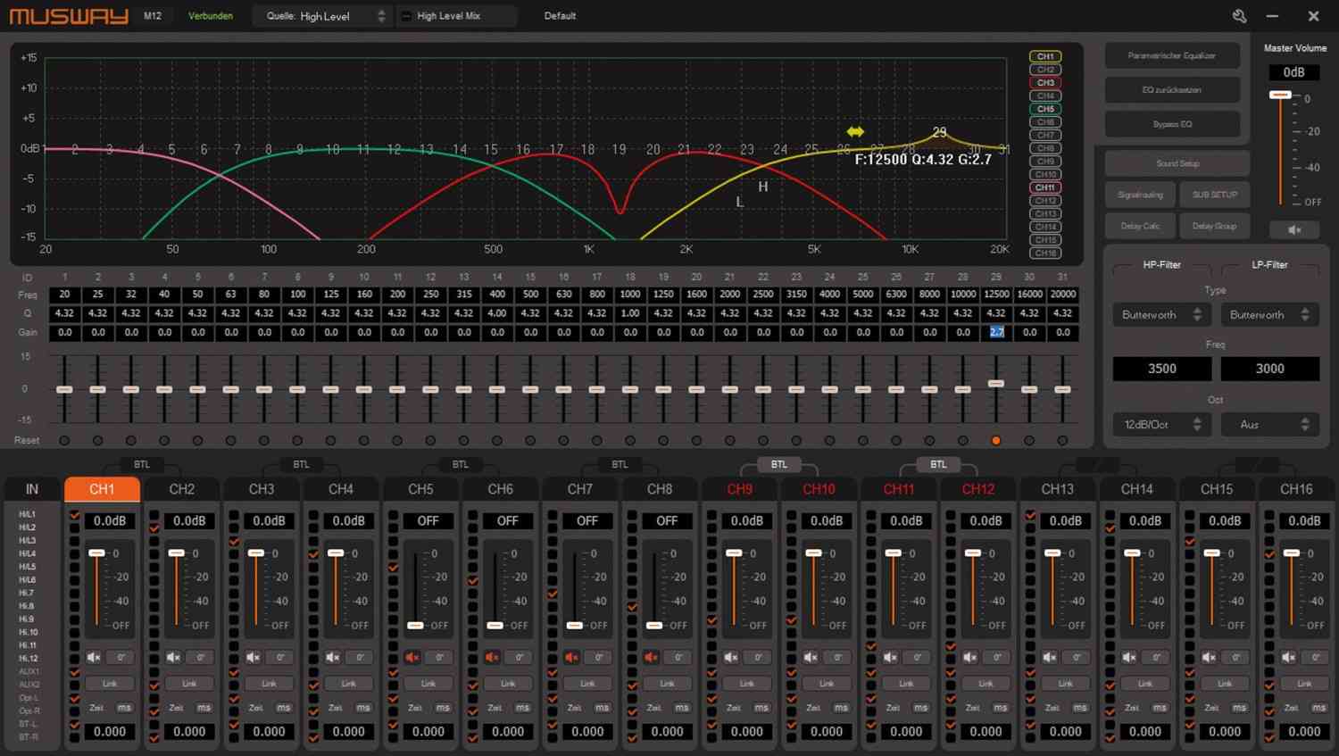The height and width of the screenshot is (756, 1339).
Task: Unmute channel CH8 via red speaker icon
Action: coord(651,658)
